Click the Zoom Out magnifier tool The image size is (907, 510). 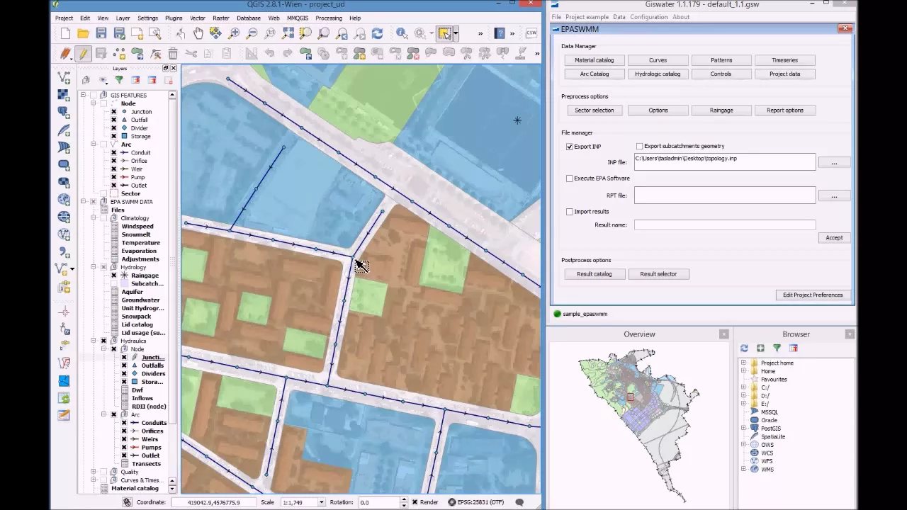coord(252,33)
